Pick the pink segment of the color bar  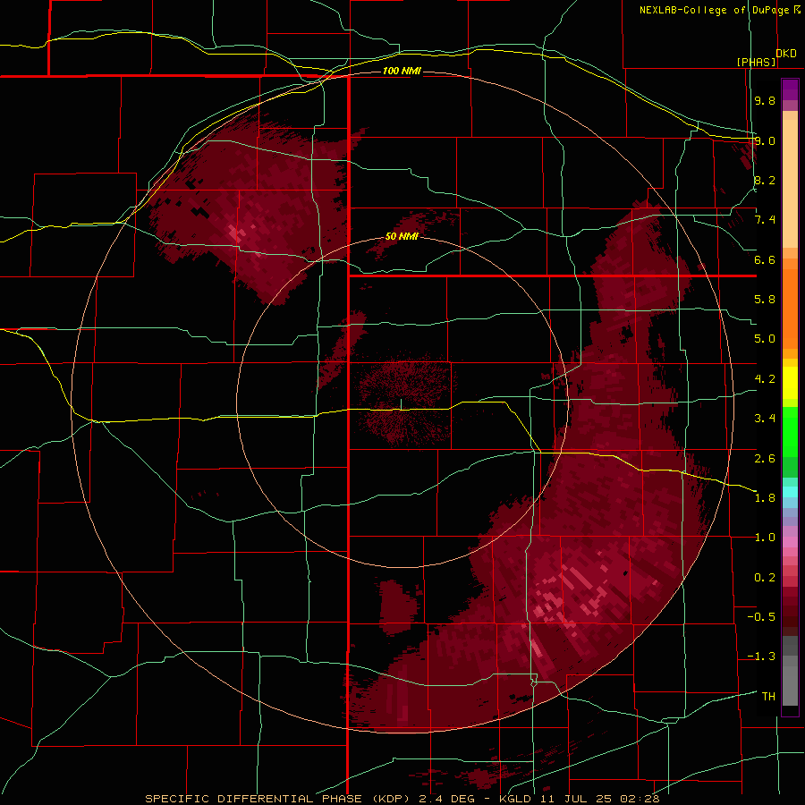790,542
